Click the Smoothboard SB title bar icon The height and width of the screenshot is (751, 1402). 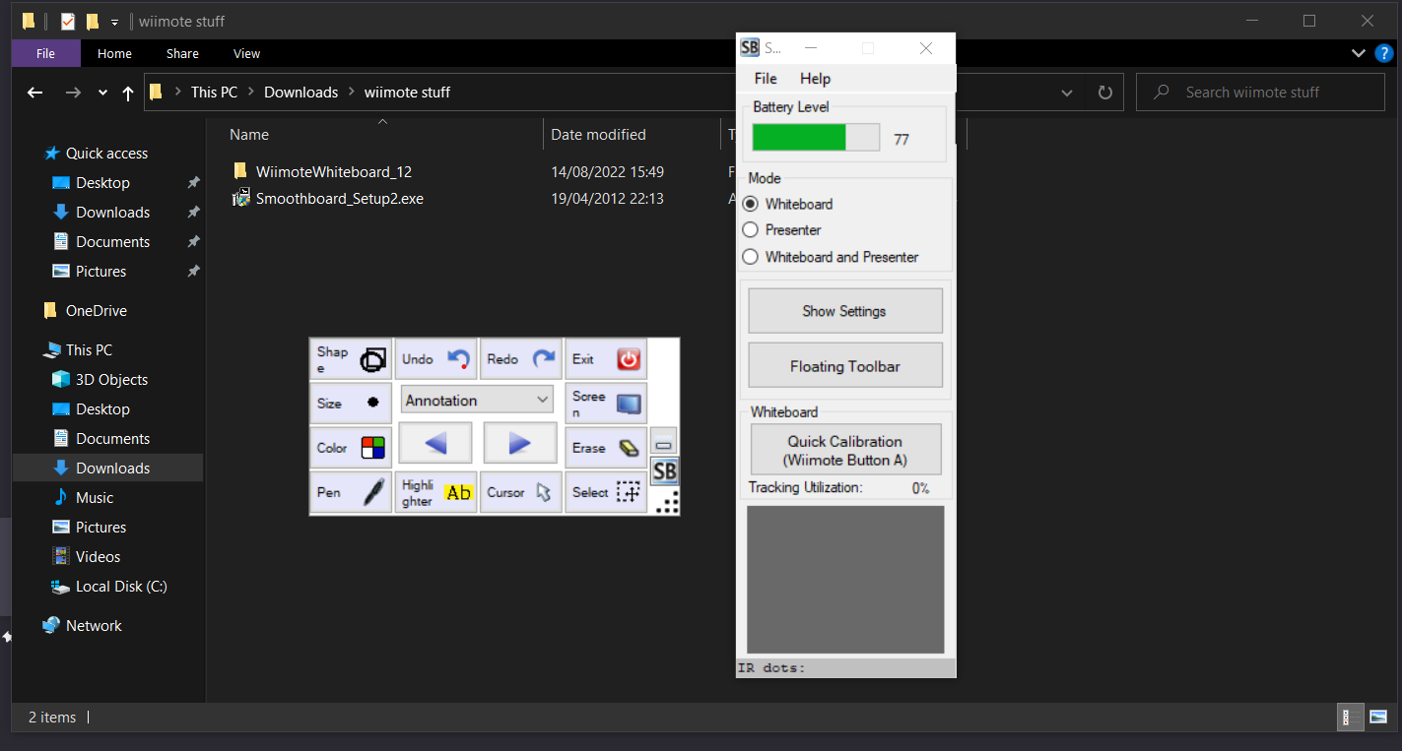coord(750,47)
